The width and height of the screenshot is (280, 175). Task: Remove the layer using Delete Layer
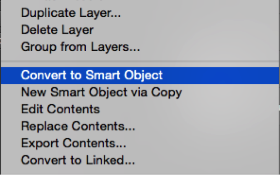click(140, 30)
